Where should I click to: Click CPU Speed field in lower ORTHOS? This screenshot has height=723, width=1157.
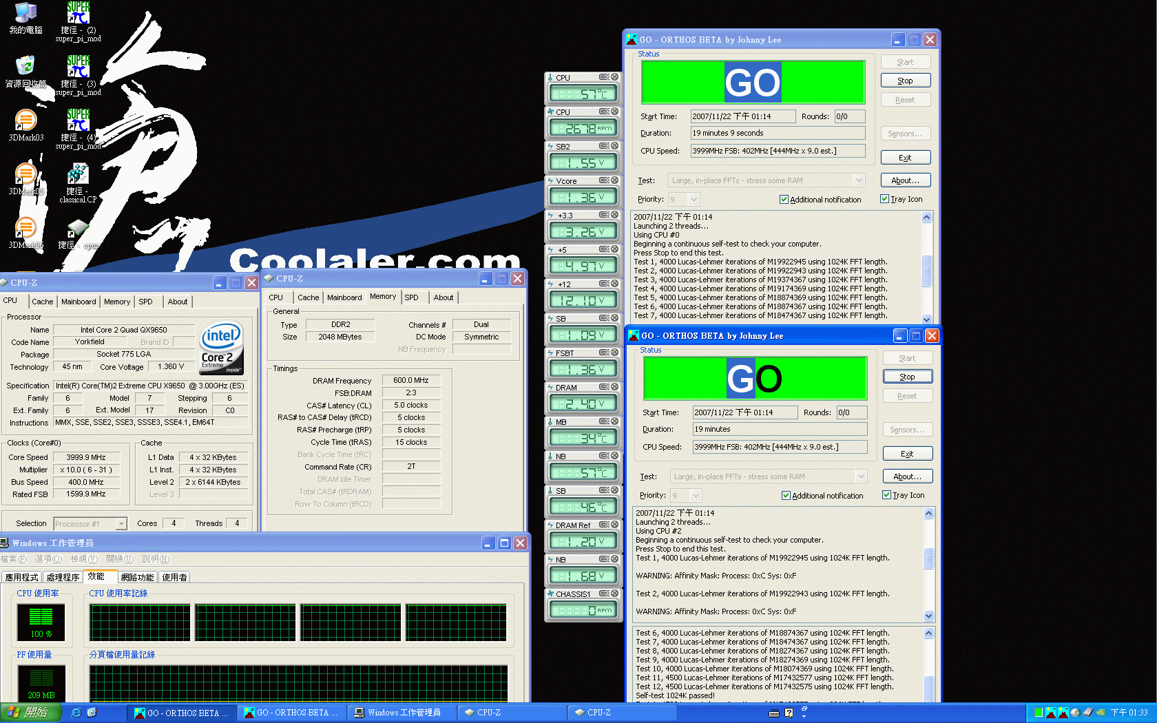pyautogui.click(x=780, y=447)
